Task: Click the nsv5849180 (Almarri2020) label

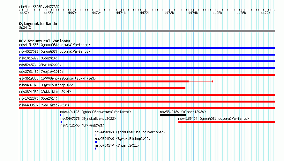Action: [x=183, y=112]
